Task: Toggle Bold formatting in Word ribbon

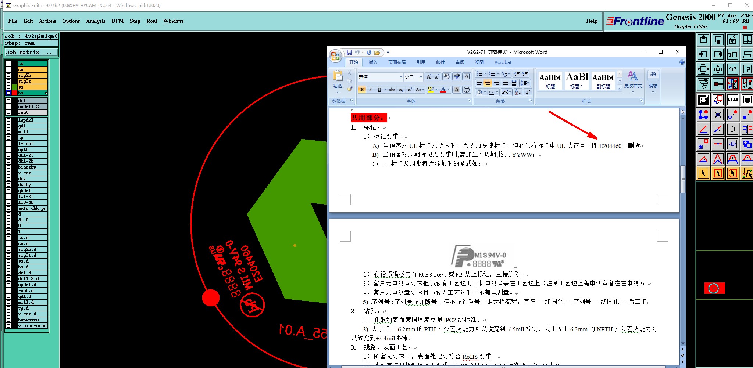Action: click(362, 90)
